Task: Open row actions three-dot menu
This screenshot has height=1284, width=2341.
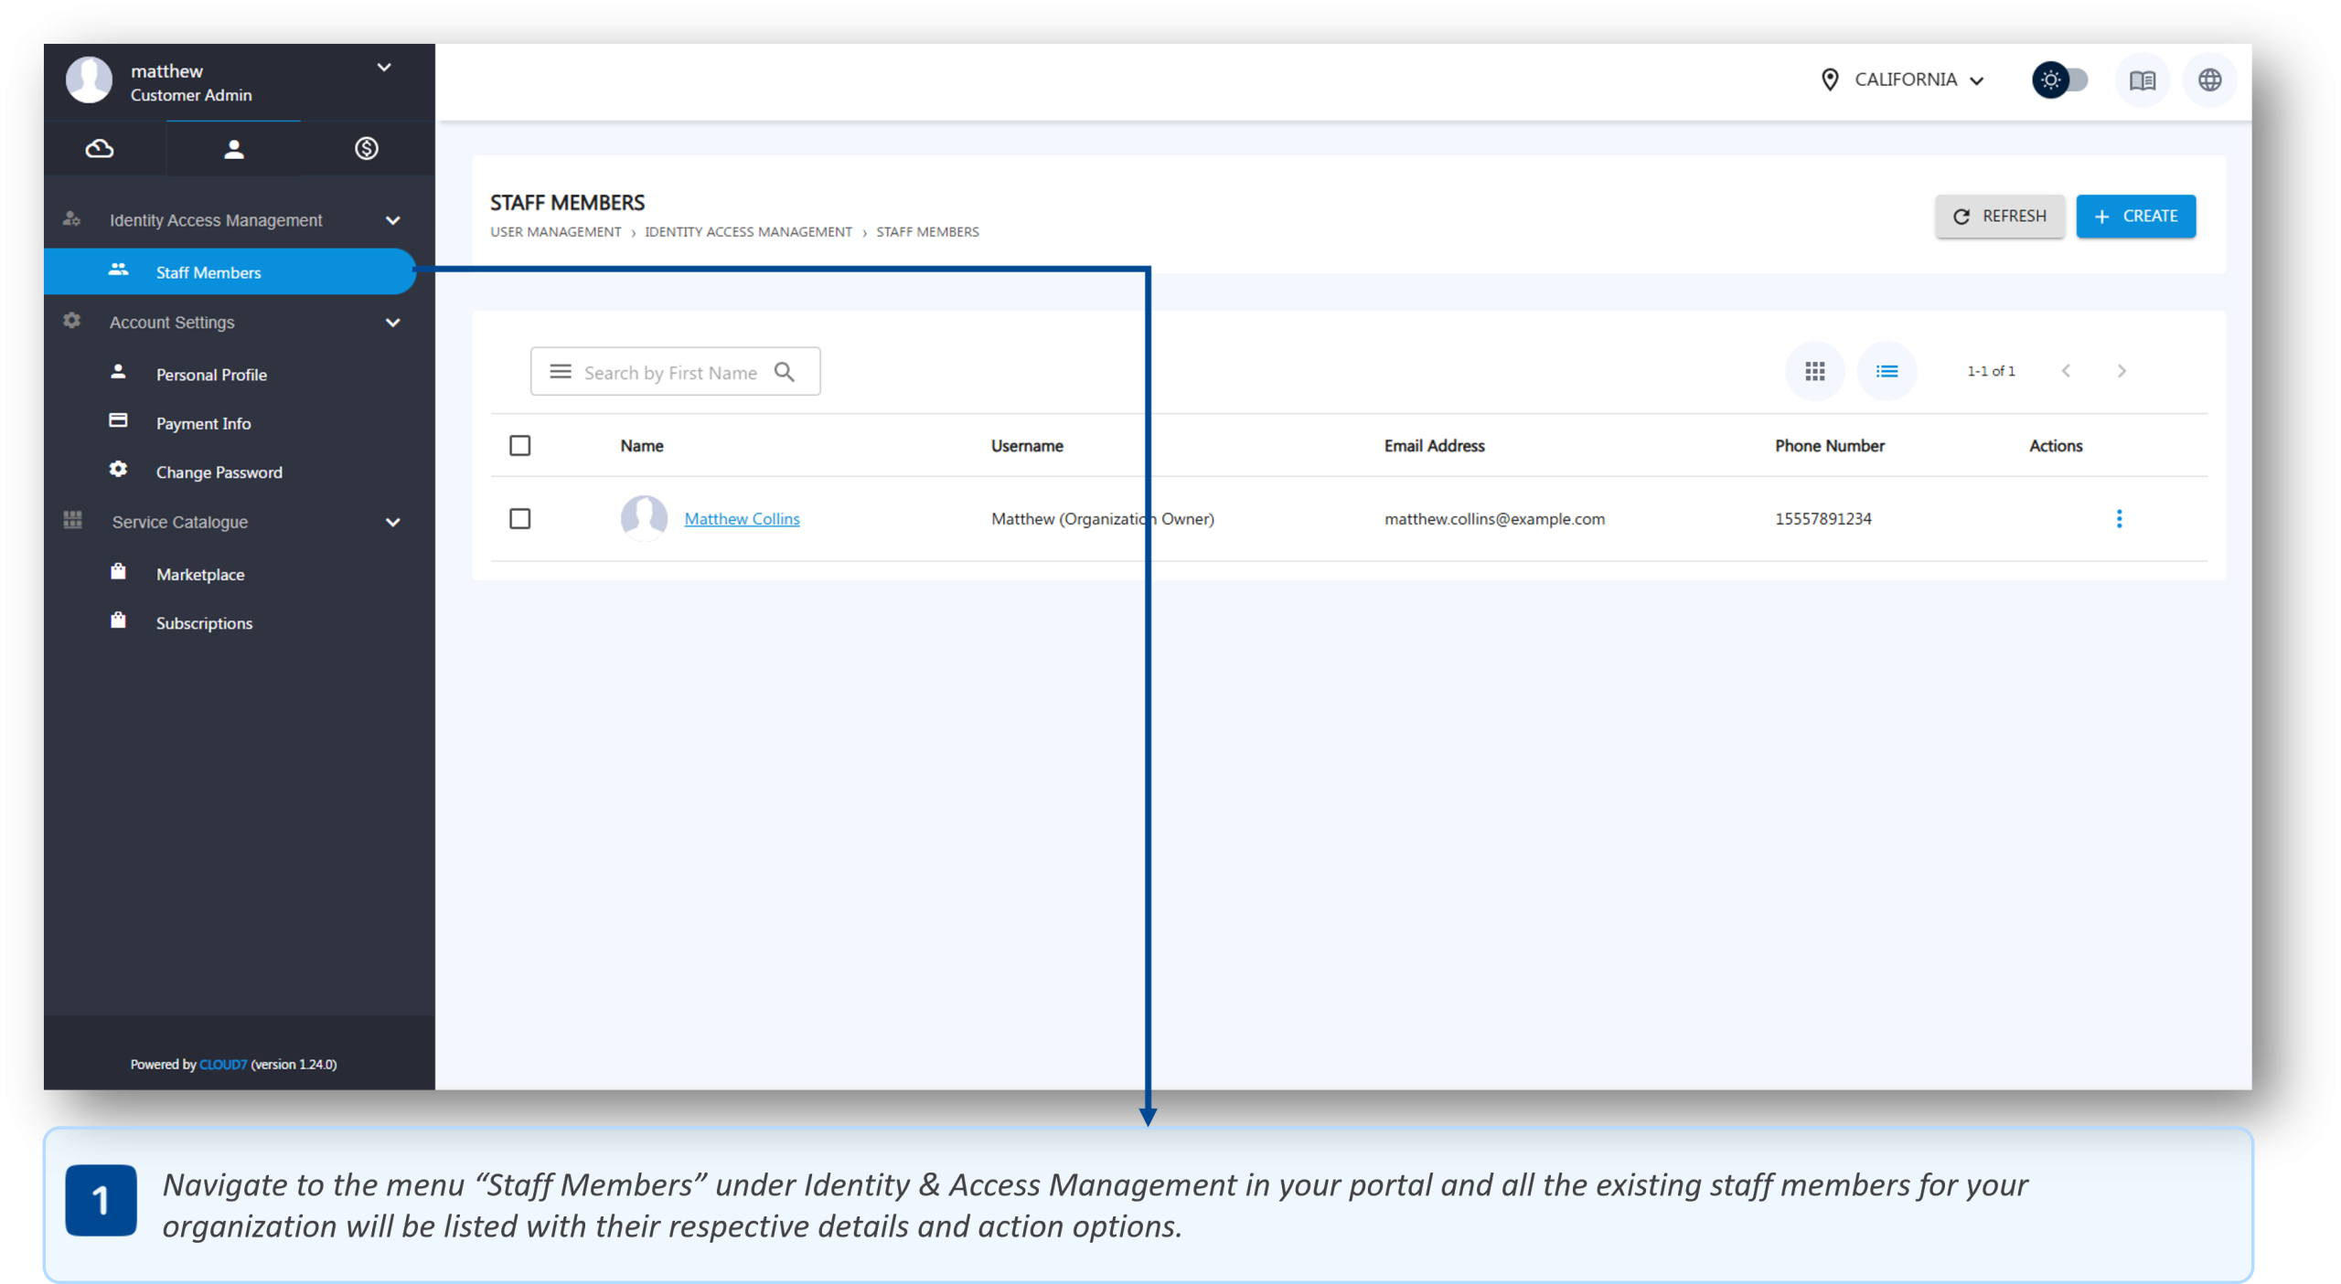Action: tap(2119, 519)
